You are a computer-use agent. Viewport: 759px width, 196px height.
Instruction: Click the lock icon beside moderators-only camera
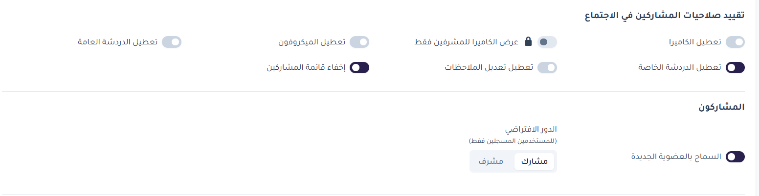tap(528, 42)
